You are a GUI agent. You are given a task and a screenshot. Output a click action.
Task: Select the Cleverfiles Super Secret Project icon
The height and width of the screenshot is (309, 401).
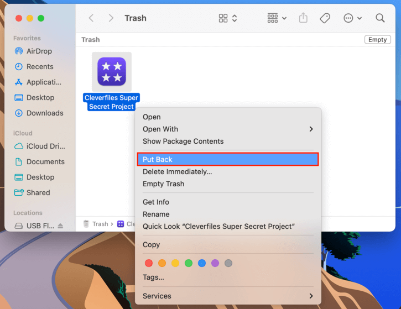click(x=112, y=71)
